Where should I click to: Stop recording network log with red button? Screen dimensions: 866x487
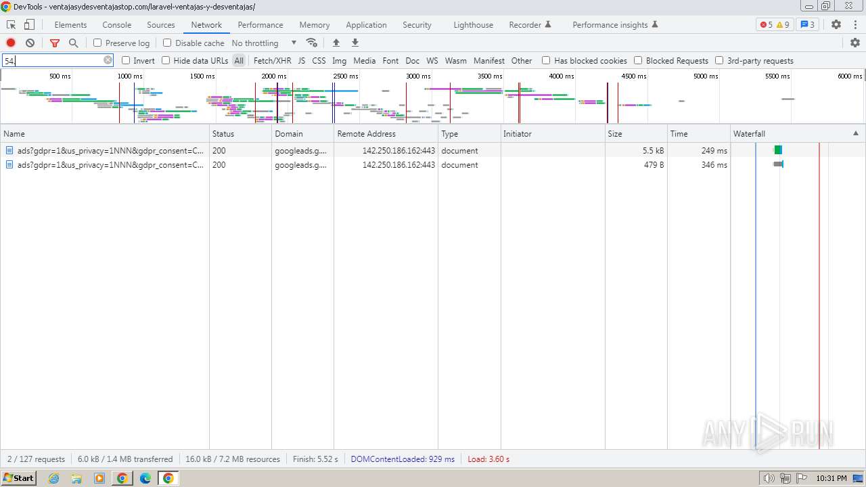coord(11,43)
